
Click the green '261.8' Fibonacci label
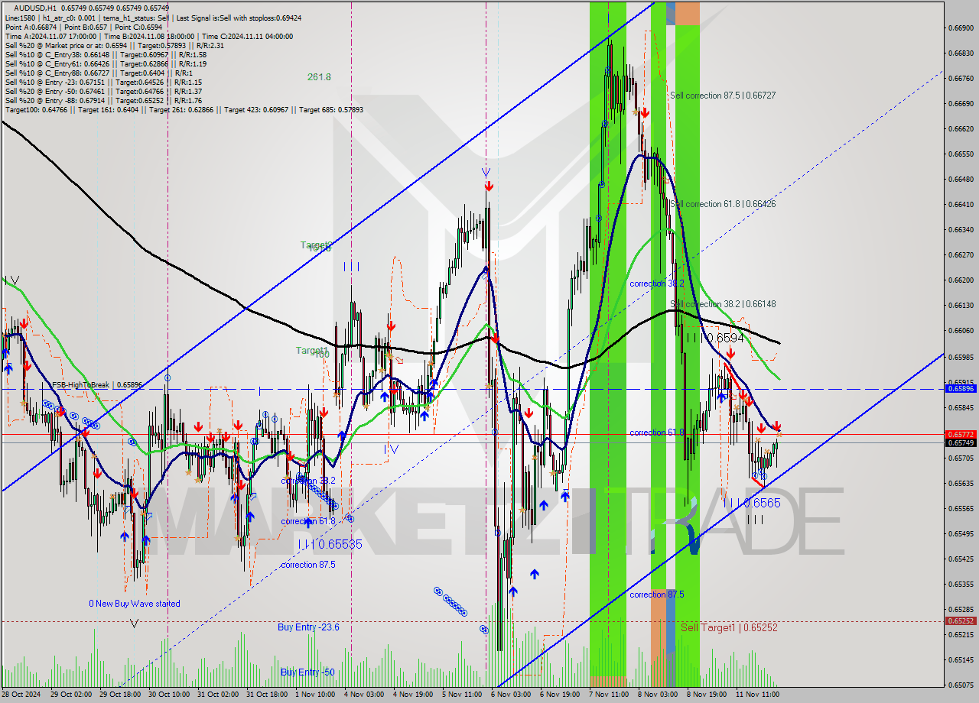pyautogui.click(x=319, y=77)
